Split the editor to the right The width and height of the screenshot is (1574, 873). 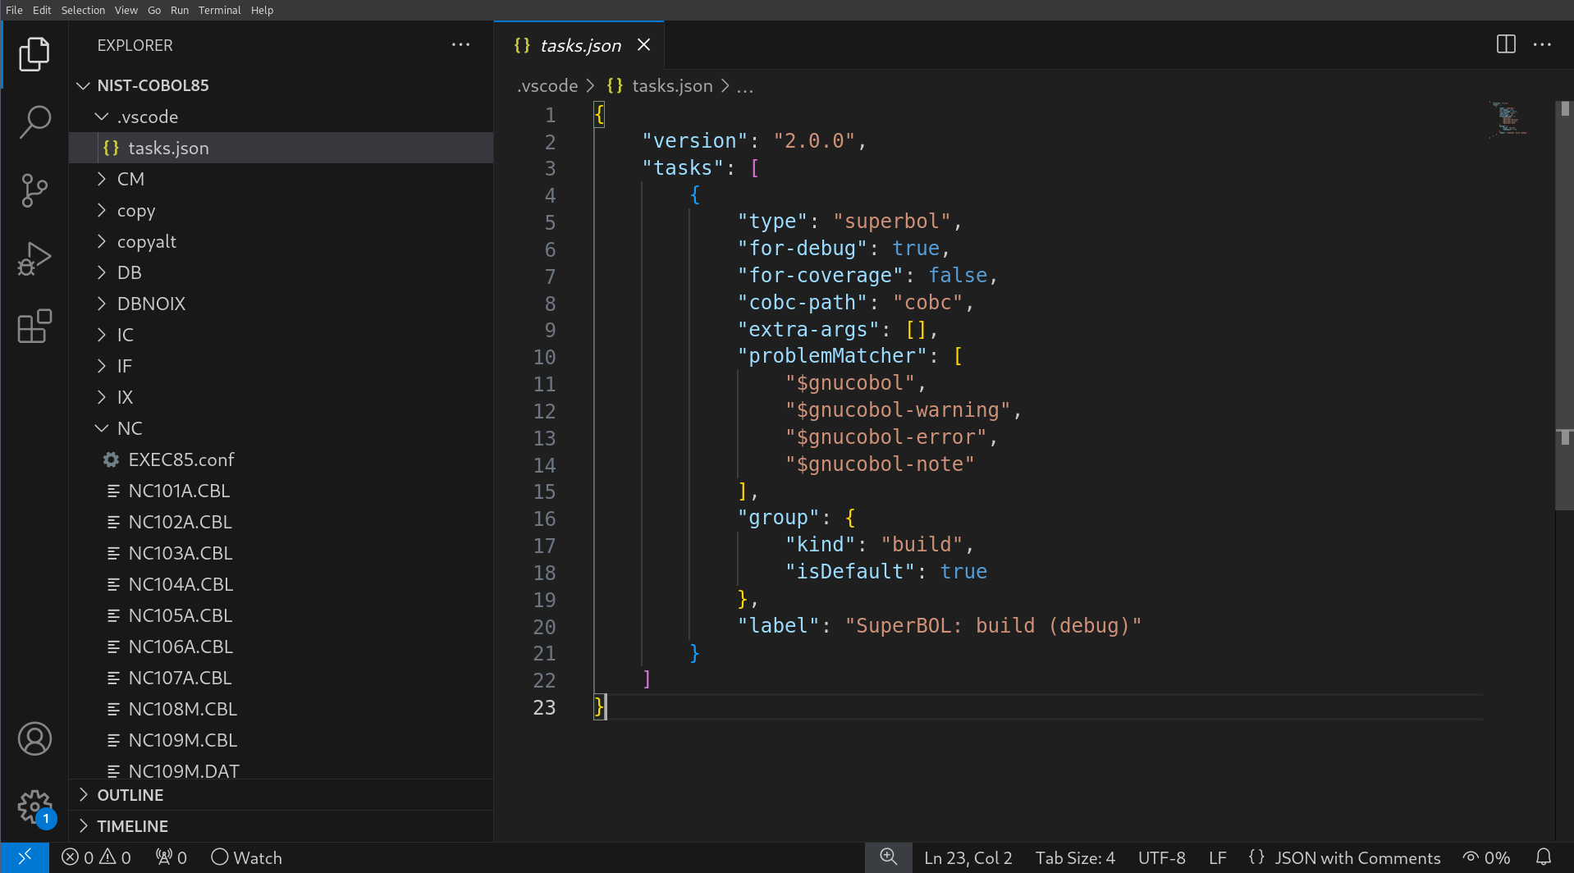point(1506,44)
